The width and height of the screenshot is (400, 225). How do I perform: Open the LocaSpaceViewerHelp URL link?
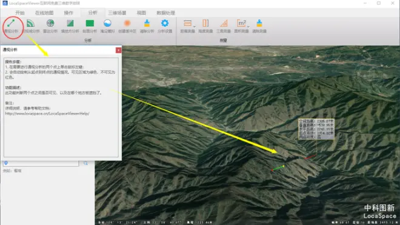click(x=47, y=113)
